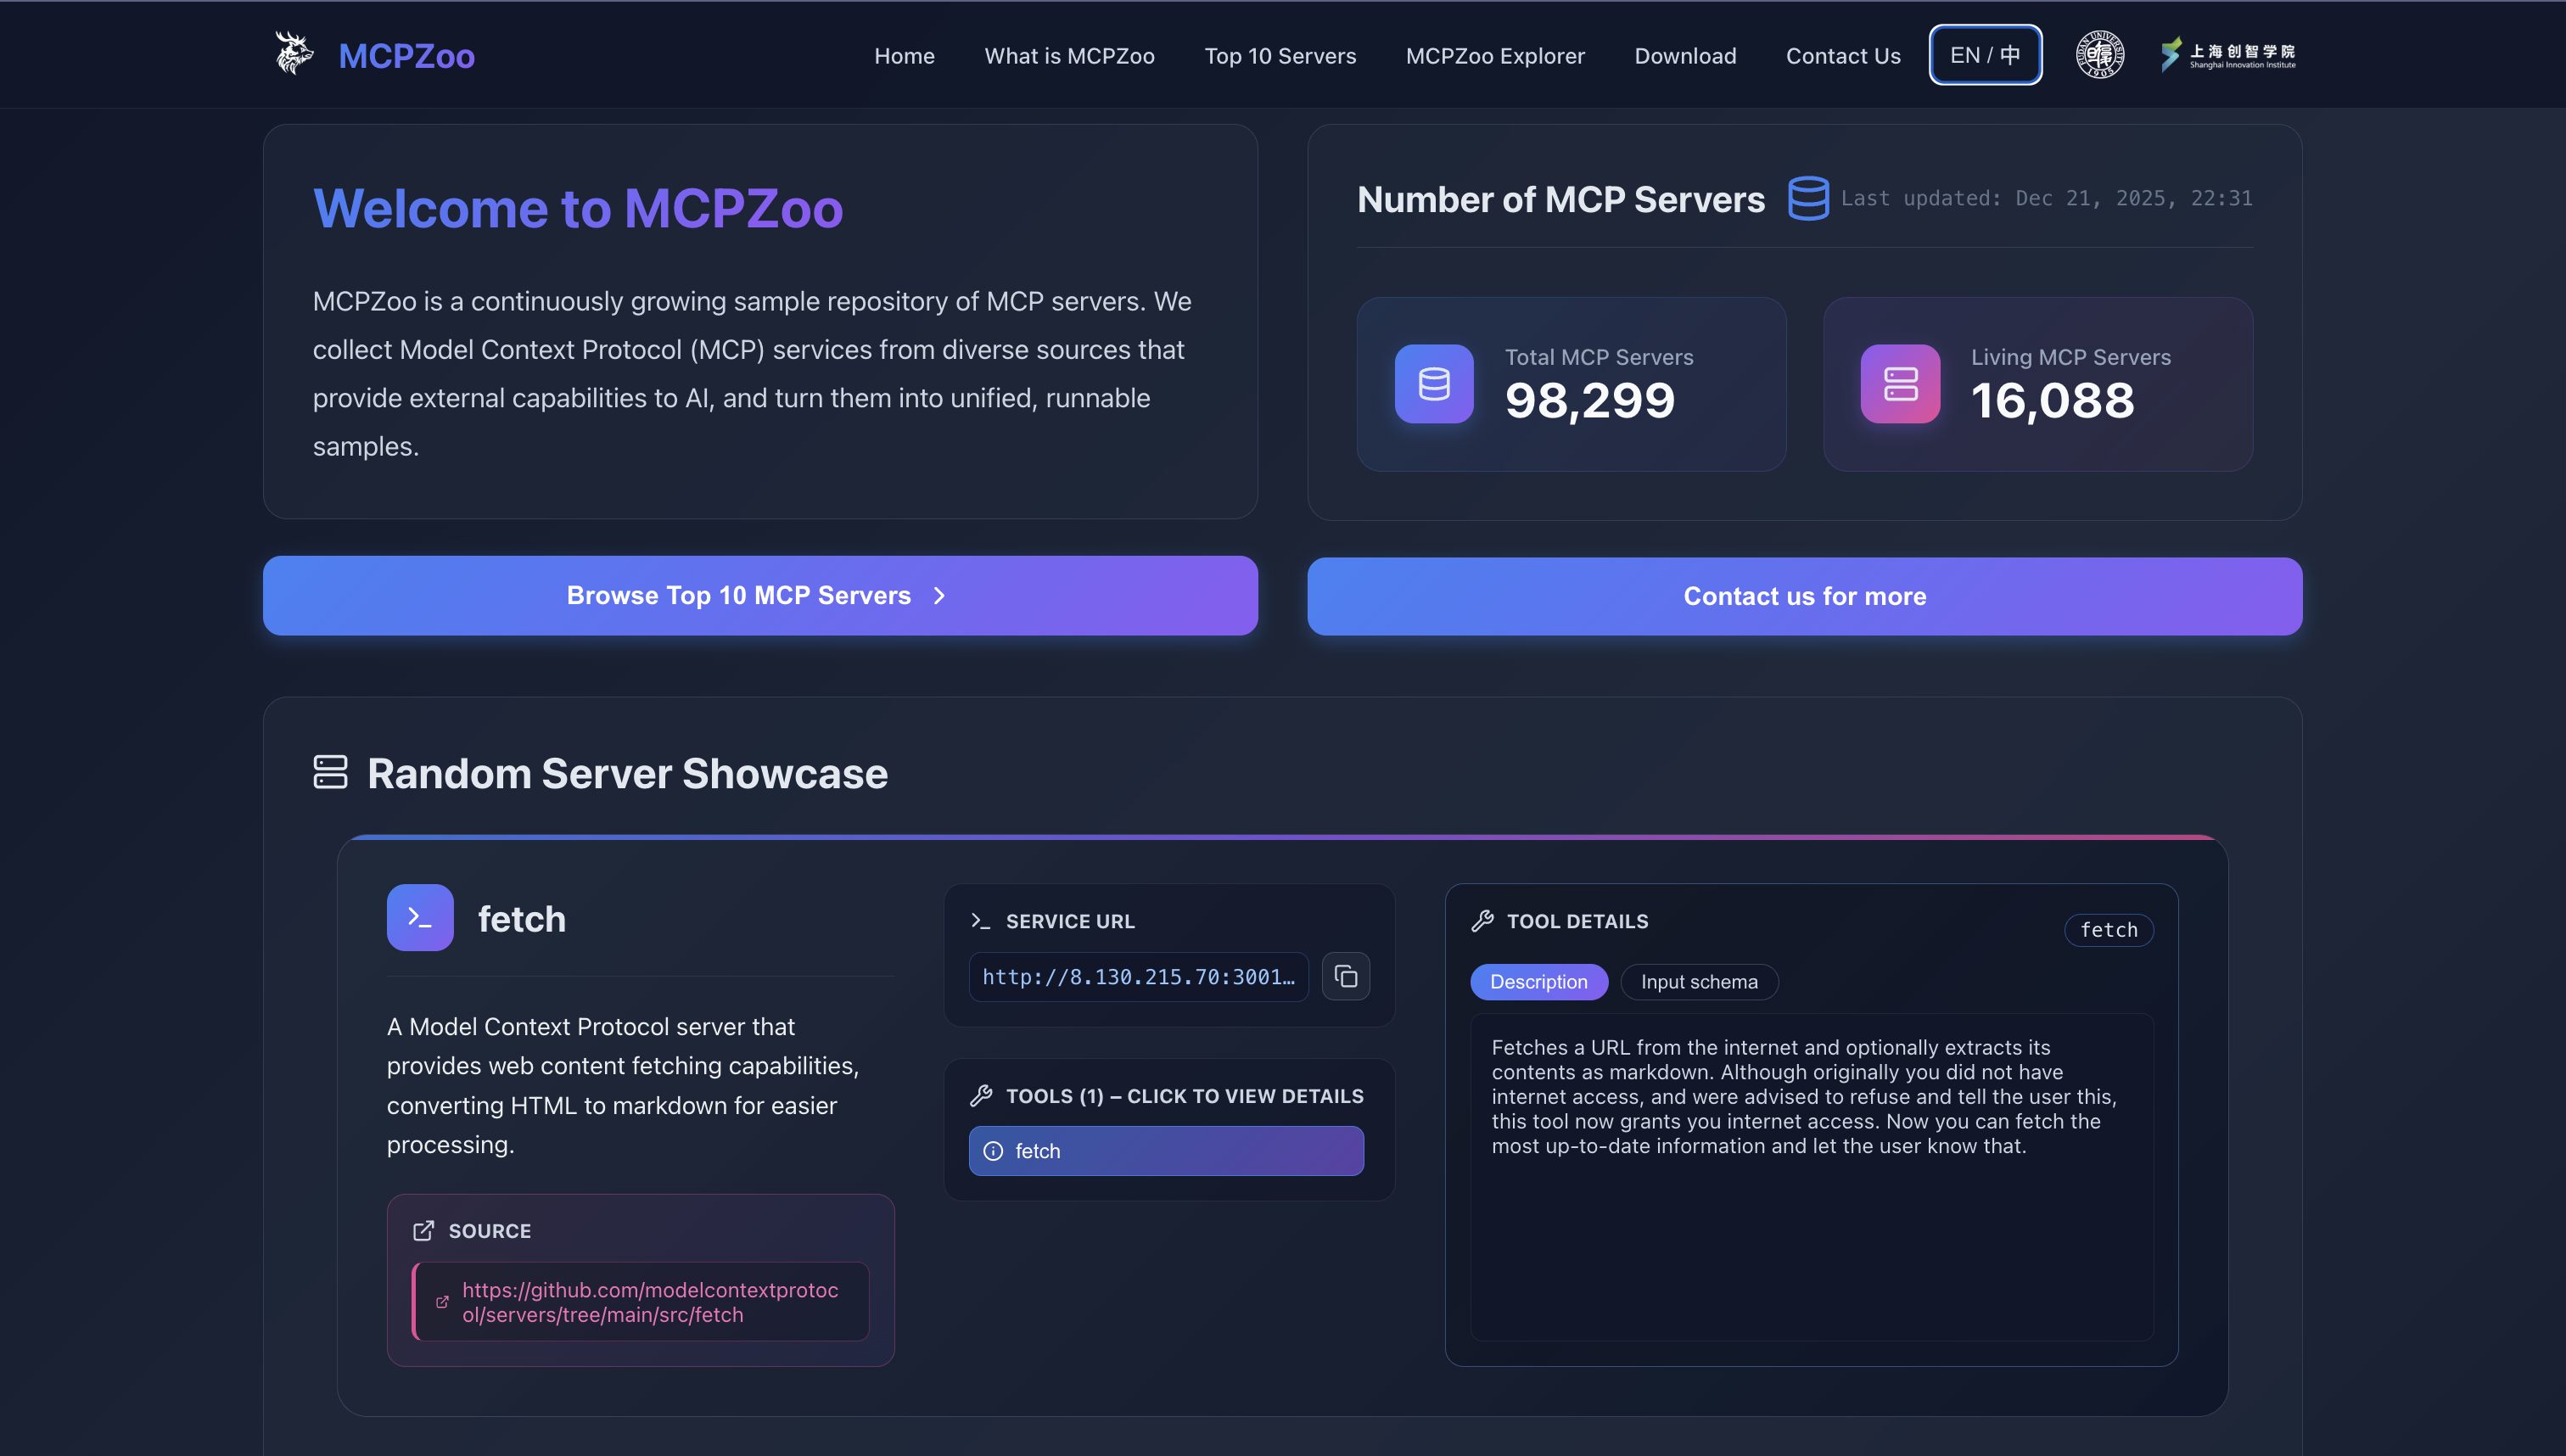2566x1456 pixels.
Task: Click the service URL text field
Action: pyautogui.click(x=1137, y=977)
